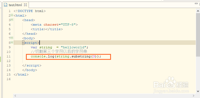
Task: Close the test.html tab
Action: [25, 5]
